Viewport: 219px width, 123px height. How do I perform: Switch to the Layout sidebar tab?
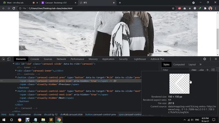(x=192, y=65)
